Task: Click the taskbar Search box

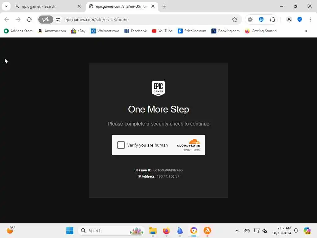Action: [x=111, y=231]
